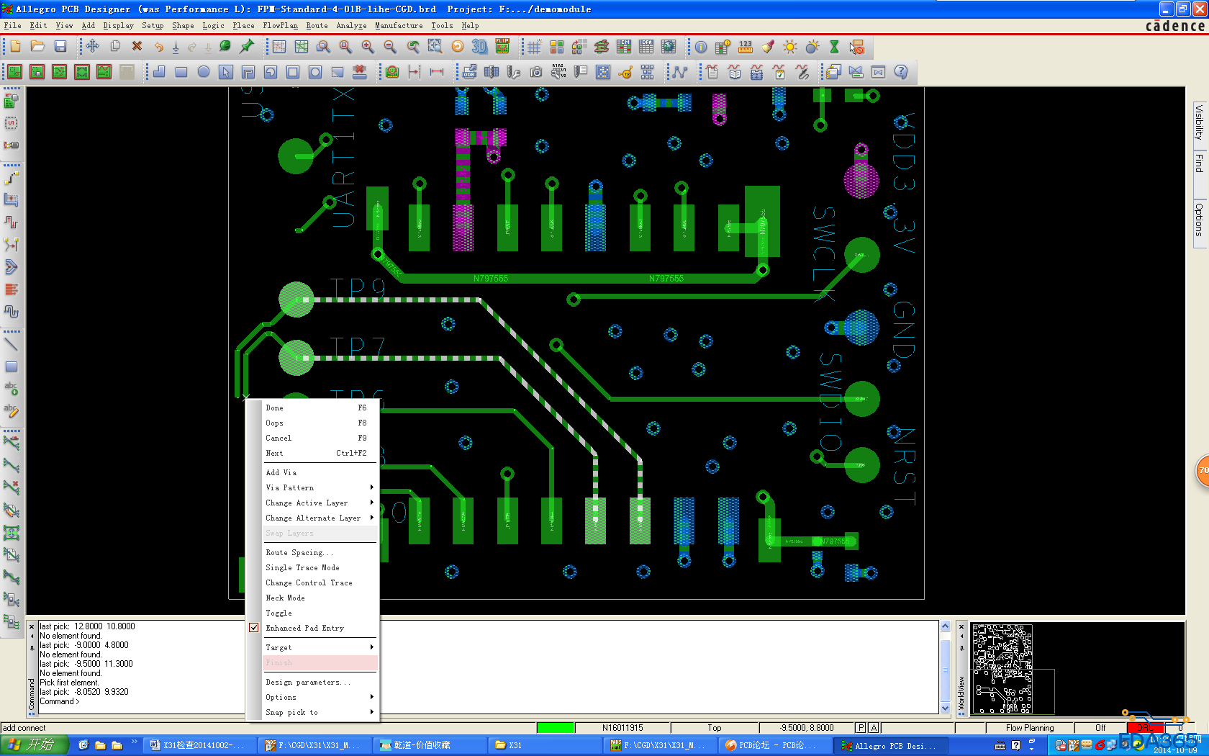
Task: Click the Show Element info icon
Action: (700, 47)
